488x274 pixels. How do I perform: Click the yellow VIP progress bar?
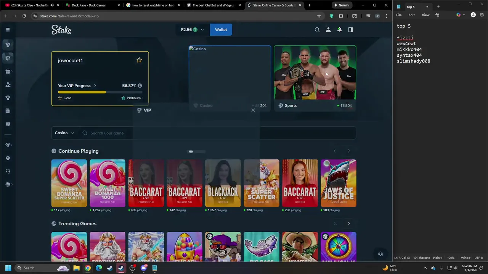tap(100, 92)
